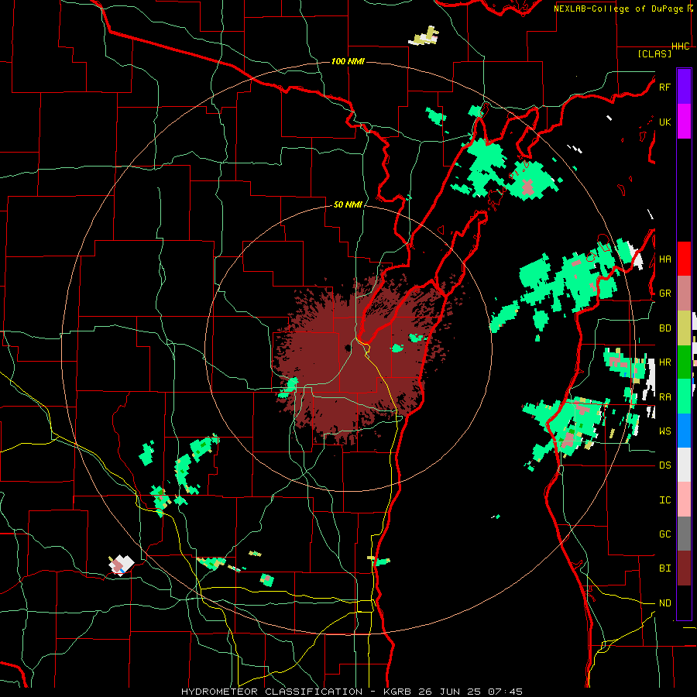Click the HA legend label
697x697 pixels.
point(664,259)
